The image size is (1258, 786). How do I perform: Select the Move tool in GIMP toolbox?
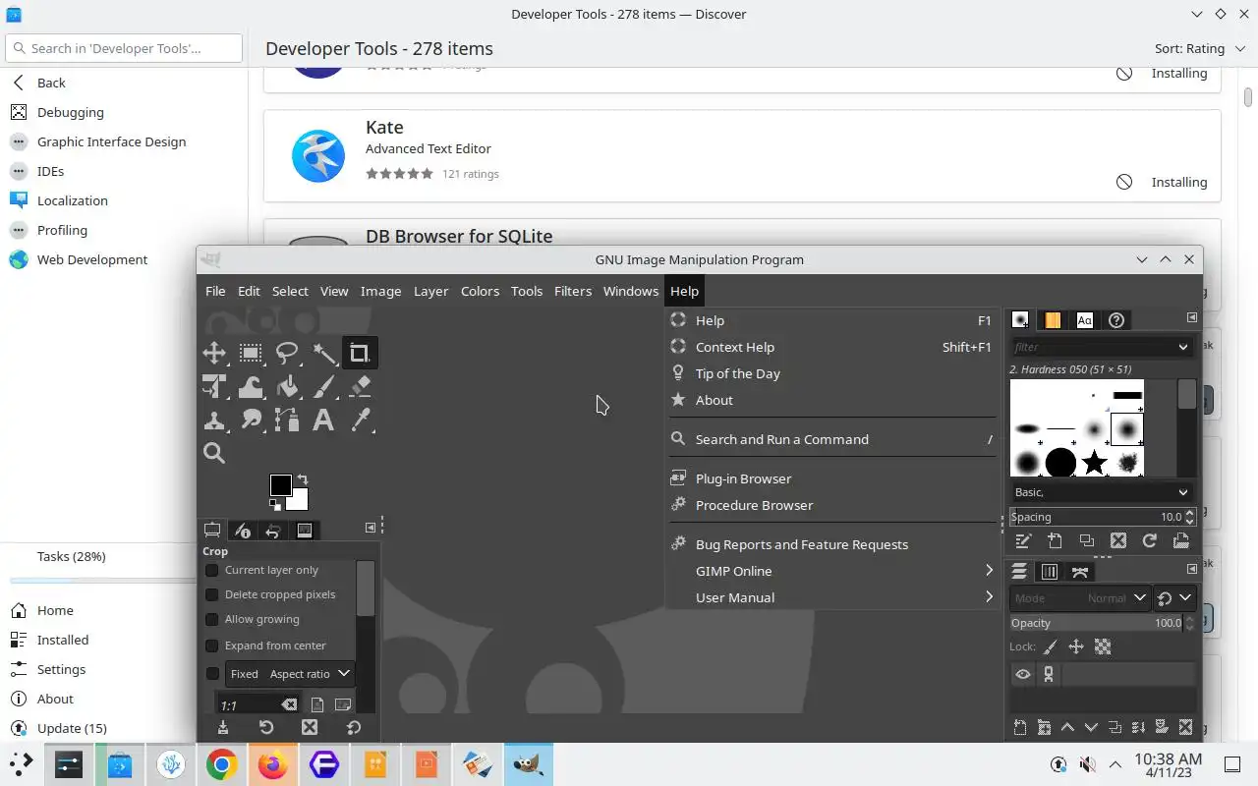(214, 353)
